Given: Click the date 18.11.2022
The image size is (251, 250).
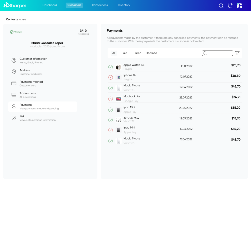Looking at the screenshot, I should pyautogui.click(x=186, y=66).
